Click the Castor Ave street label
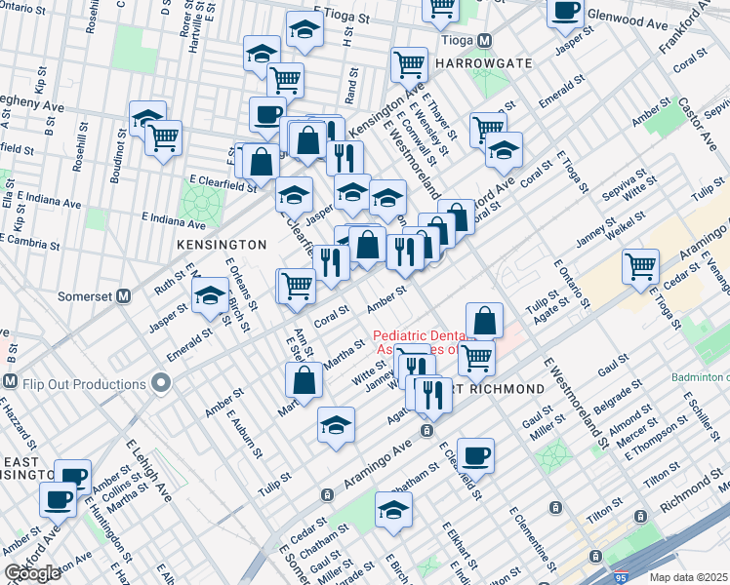This screenshot has height=585, width=730. (698, 124)
